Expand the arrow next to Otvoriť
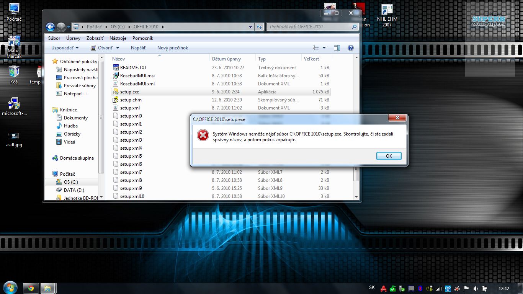 (x=118, y=48)
